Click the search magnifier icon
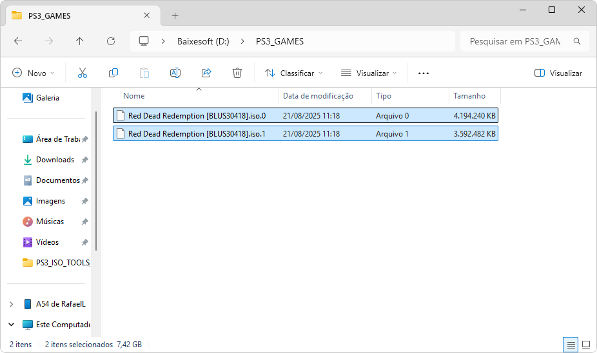Viewport: 597px width, 353px height. (x=577, y=41)
